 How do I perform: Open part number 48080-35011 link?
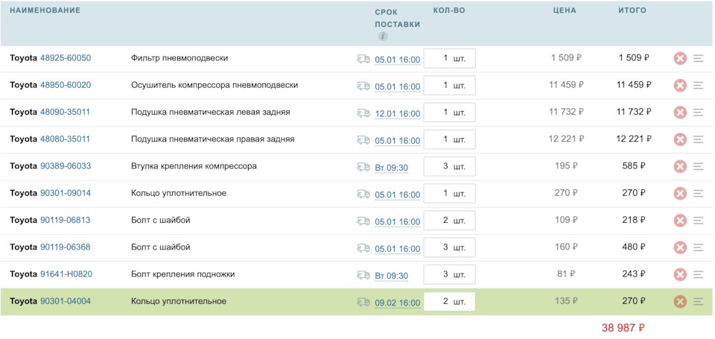pyautogui.click(x=66, y=139)
